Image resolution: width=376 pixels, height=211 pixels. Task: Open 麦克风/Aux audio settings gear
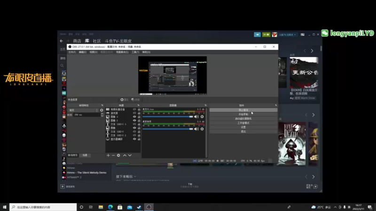click(x=202, y=117)
